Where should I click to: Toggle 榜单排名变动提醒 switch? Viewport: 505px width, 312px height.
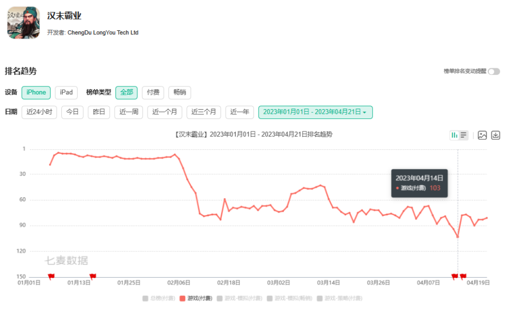click(494, 71)
